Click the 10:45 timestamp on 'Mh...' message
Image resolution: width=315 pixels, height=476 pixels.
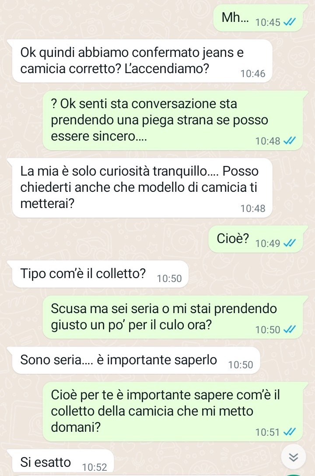[268, 22]
